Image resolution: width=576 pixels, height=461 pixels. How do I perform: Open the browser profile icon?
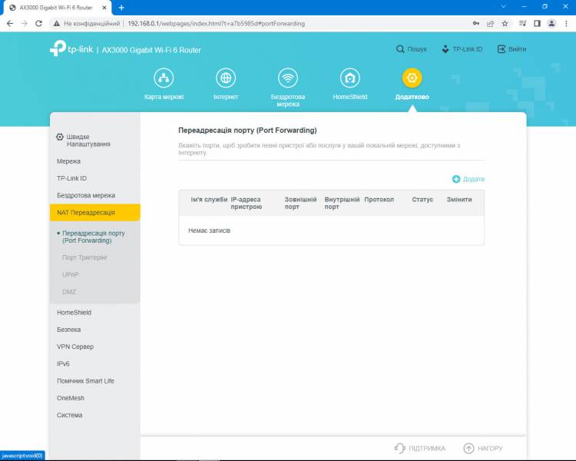click(x=551, y=23)
